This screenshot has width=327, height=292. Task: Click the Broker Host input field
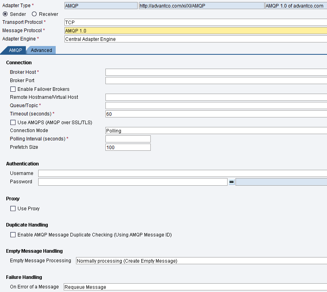click(x=216, y=72)
